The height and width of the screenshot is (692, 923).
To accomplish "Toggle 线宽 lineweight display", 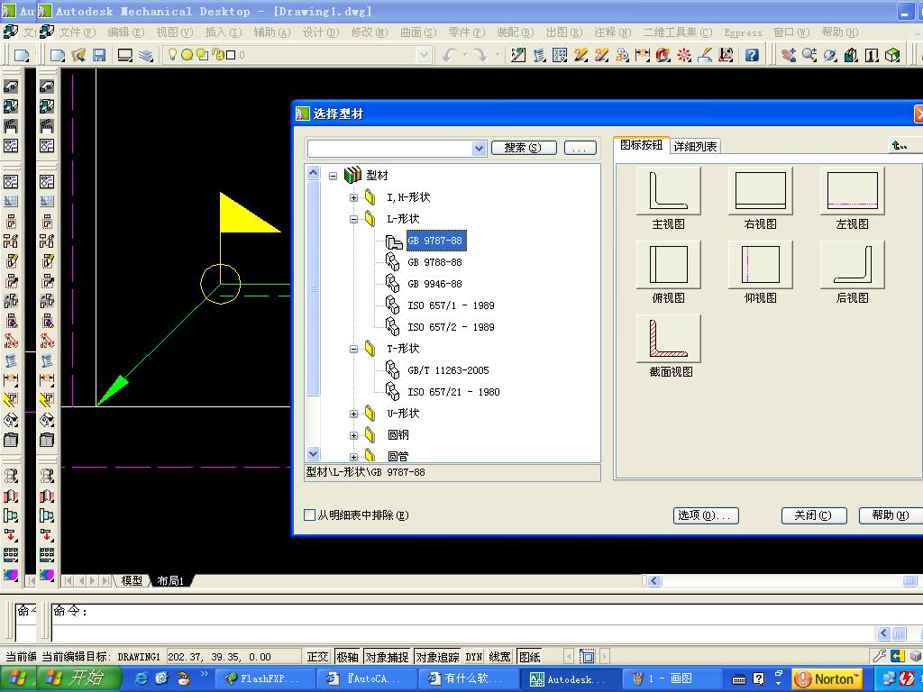I will pos(499,657).
